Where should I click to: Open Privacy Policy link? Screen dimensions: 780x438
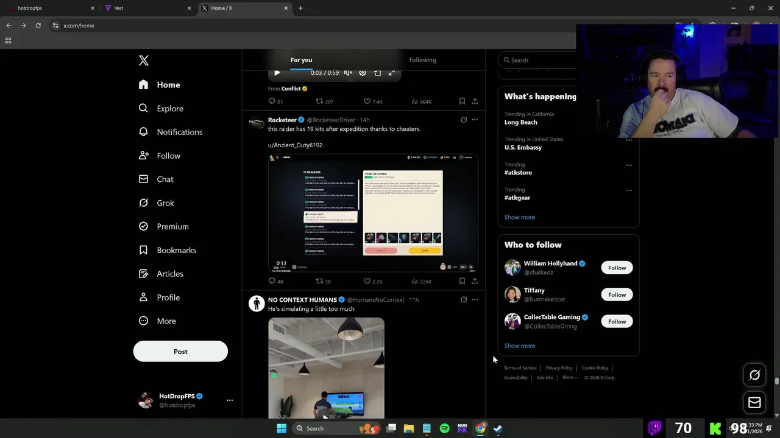pos(559,368)
